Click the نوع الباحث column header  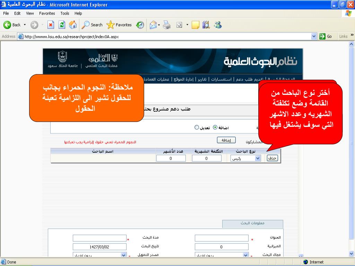click(x=246, y=151)
